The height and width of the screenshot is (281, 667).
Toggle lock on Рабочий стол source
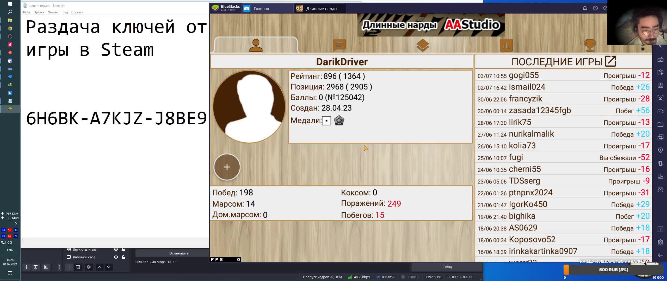tap(123, 257)
